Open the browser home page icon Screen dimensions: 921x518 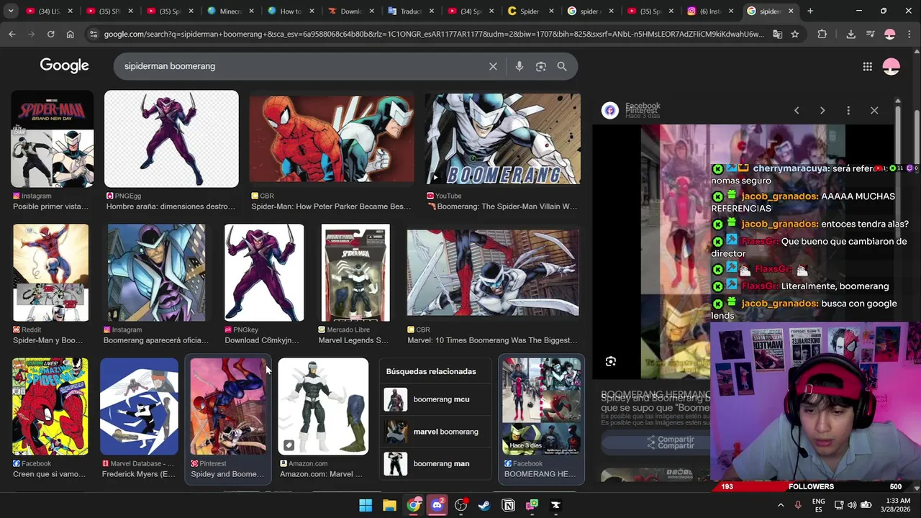pos(70,34)
